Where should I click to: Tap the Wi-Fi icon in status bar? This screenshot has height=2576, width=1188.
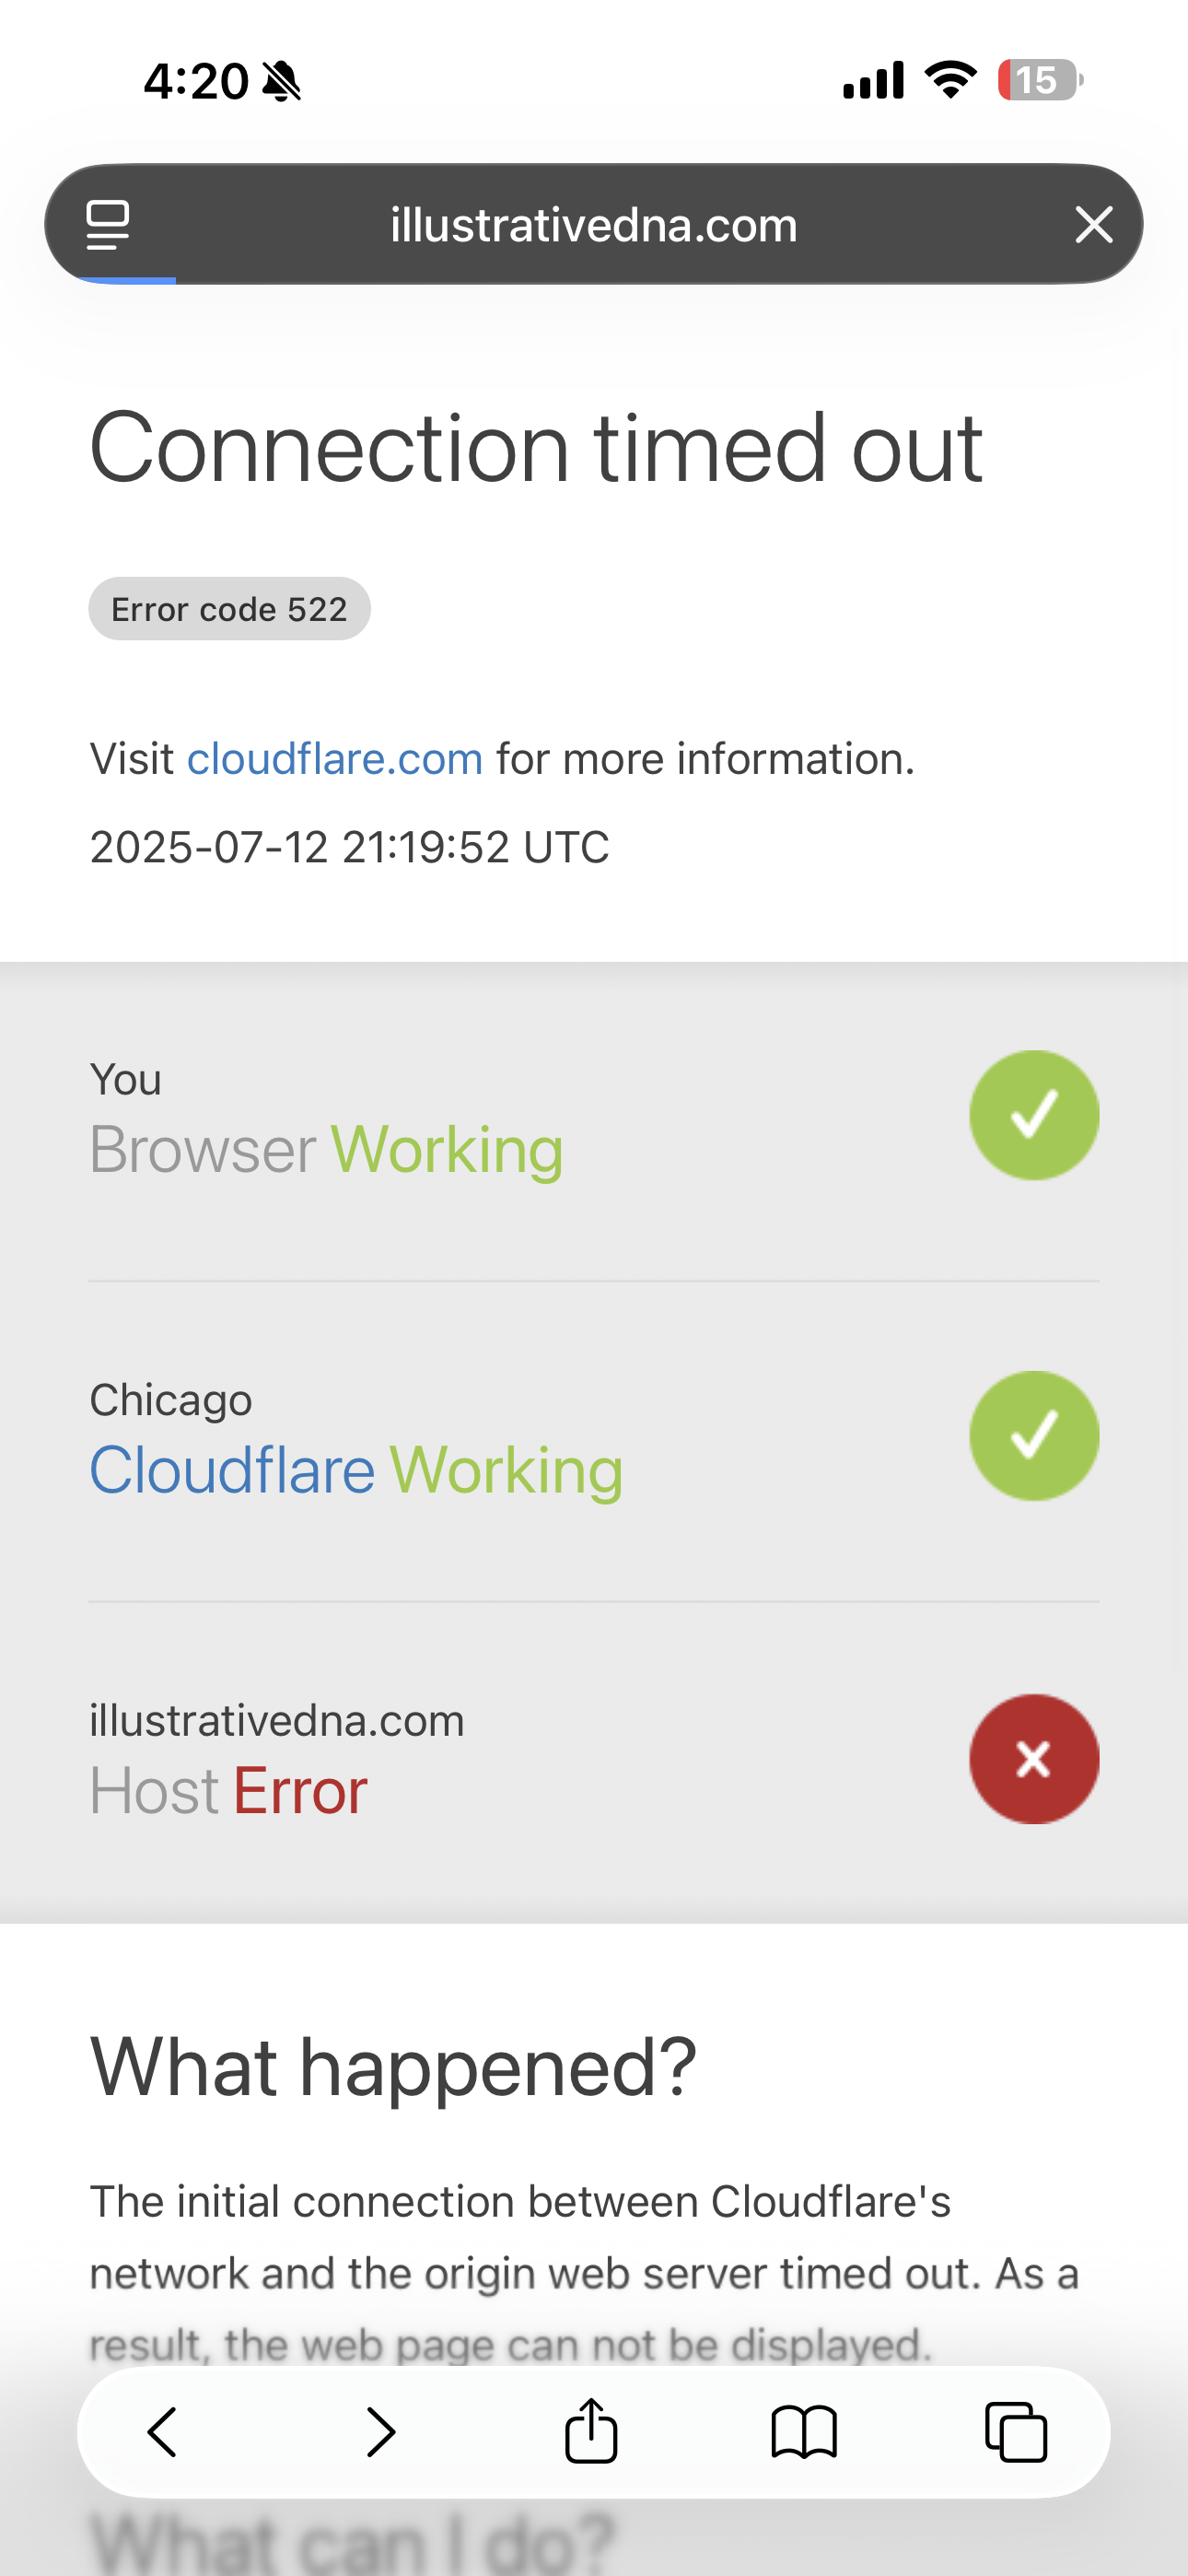click(951, 79)
